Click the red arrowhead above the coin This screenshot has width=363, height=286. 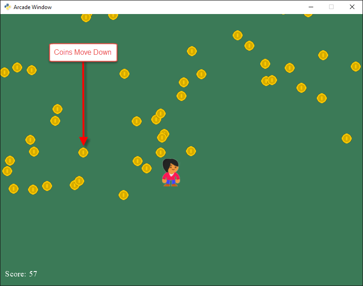[83, 141]
